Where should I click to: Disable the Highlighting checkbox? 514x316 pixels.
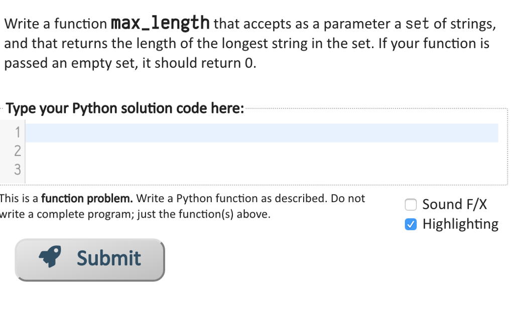click(x=411, y=224)
